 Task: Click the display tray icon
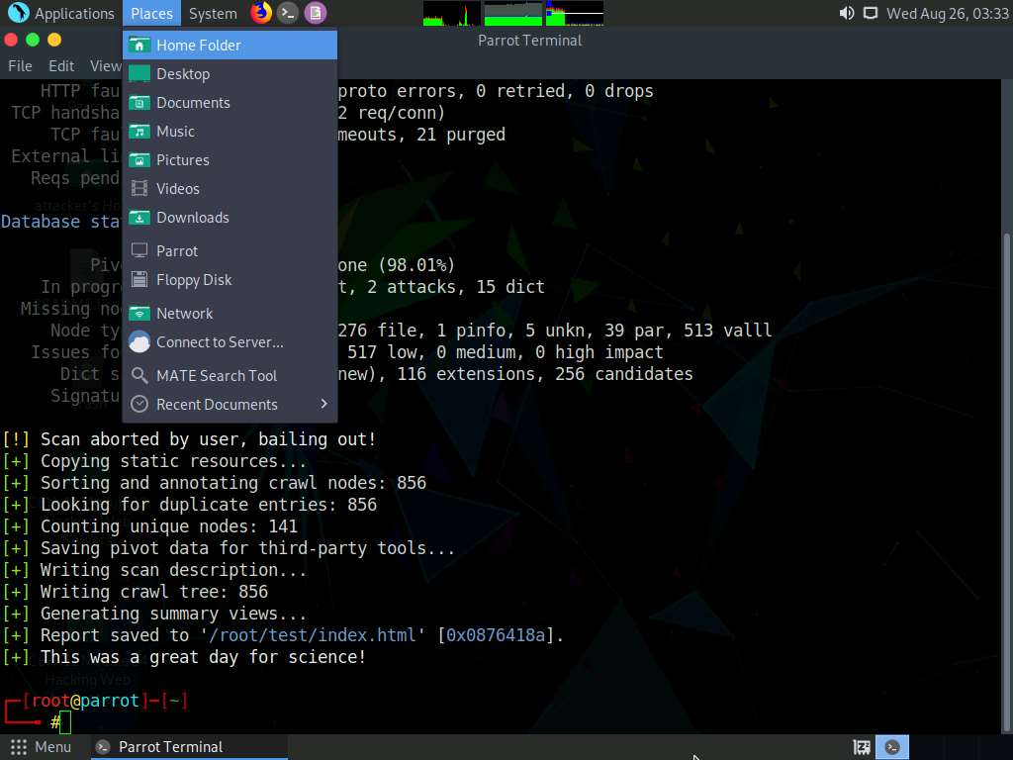(871, 13)
